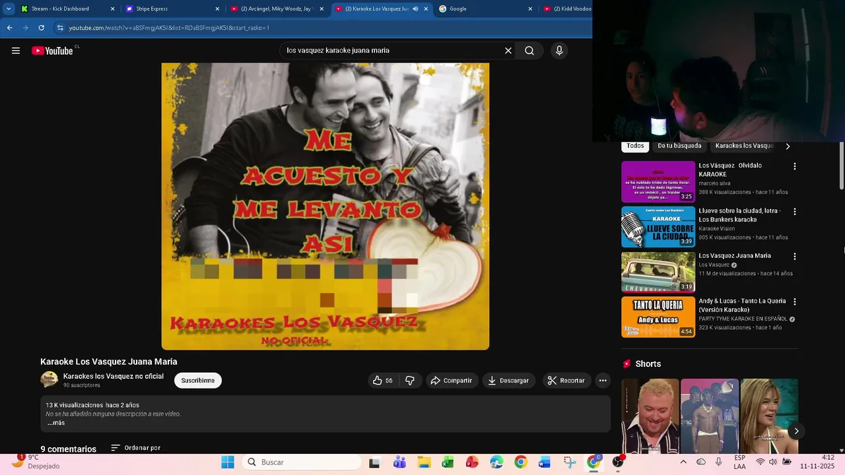Open Llueve sobre la ciudad karaoke video
Viewport: 845px width, 475px height.
[x=658, y=227]
